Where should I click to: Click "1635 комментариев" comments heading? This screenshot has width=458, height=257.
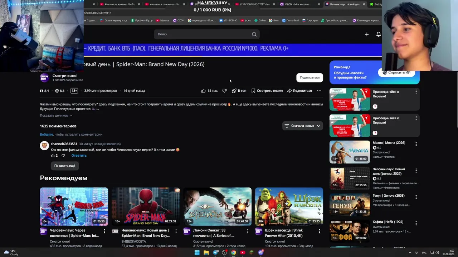pyautogui.click(x=58, y=126)
